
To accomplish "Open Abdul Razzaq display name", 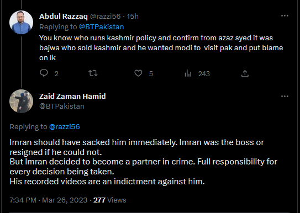I will click(64, 17).
